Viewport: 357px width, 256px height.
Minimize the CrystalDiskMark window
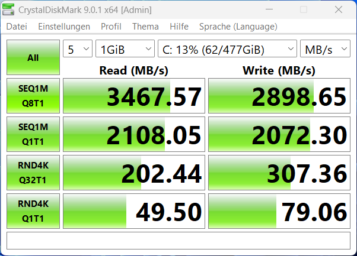tap(276, 9)
